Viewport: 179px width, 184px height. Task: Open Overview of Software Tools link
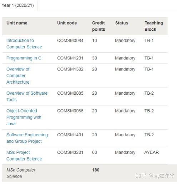coord(27,96)
